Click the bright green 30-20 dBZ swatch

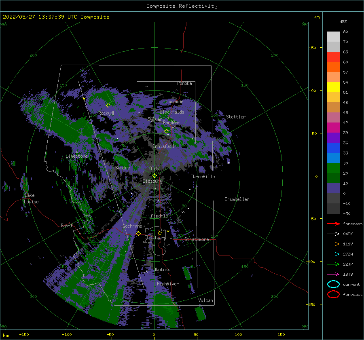click(333, 168)
